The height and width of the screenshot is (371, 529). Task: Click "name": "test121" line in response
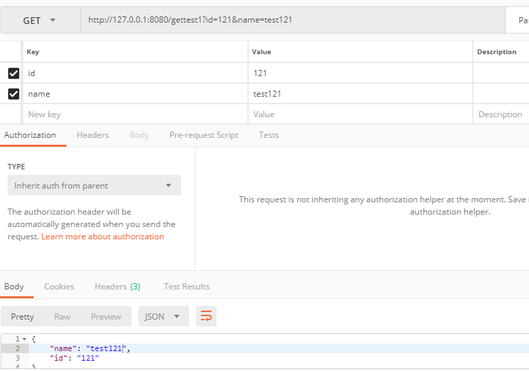pos(90,348)
